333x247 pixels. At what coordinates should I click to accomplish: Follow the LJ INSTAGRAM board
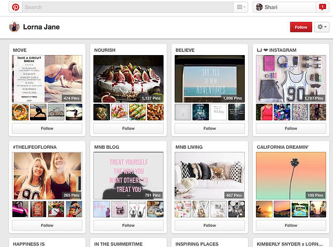[291, 128]
